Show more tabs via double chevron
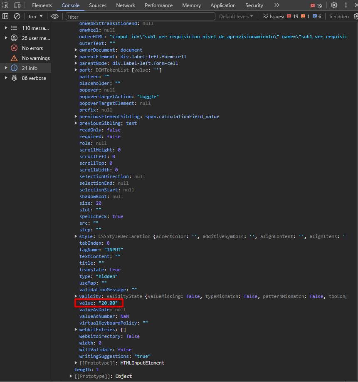This screenshot has width=358, height=382. [x=277, y=5]
